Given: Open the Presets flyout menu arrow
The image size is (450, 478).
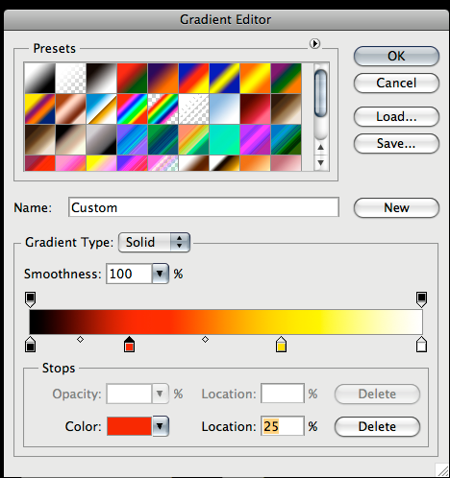Looking at the screenshot, I should [314, 43].
